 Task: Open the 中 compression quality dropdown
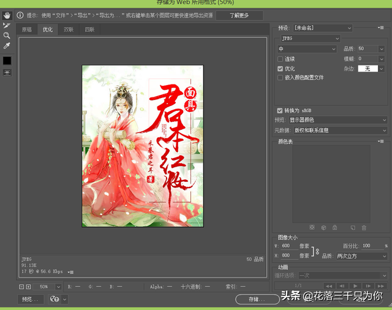tap(307, 49)
